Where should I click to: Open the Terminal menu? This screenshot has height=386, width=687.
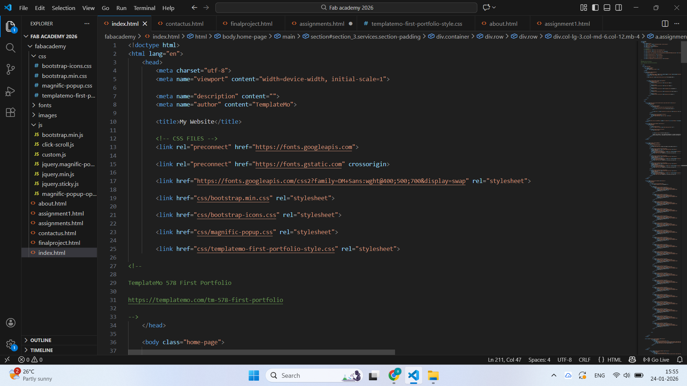coord(144,8)
